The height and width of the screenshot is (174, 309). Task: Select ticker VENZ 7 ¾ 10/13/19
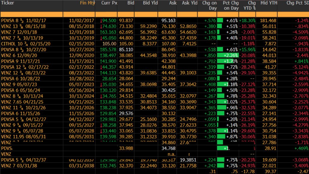pos(22,38)
